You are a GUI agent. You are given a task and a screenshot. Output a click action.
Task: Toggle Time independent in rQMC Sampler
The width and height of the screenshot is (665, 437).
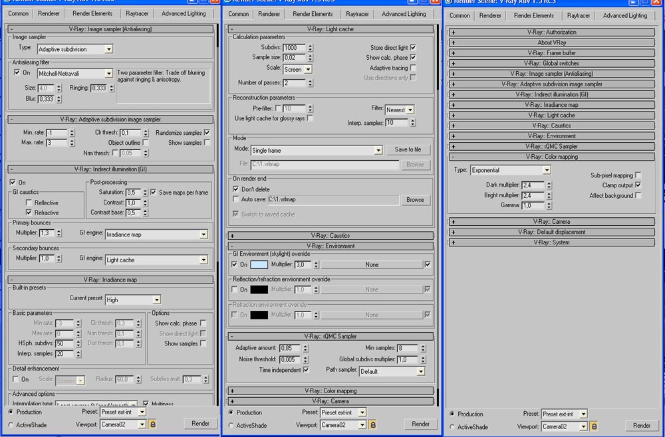tap(306, 370)
